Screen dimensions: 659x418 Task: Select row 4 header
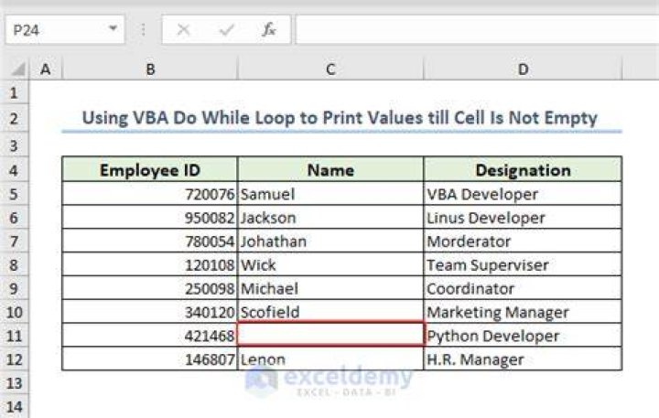tap(15, 170)
